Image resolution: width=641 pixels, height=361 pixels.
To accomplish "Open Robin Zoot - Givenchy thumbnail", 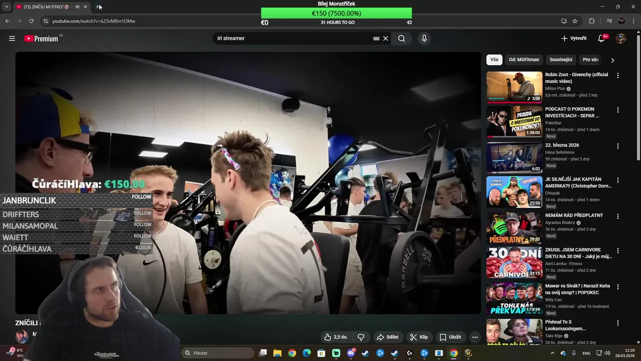I will [514, 87].
